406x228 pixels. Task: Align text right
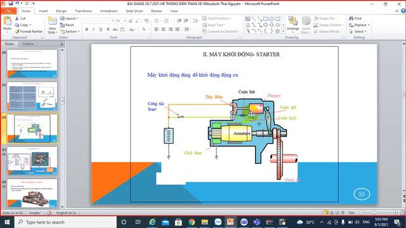pos(171,29)
